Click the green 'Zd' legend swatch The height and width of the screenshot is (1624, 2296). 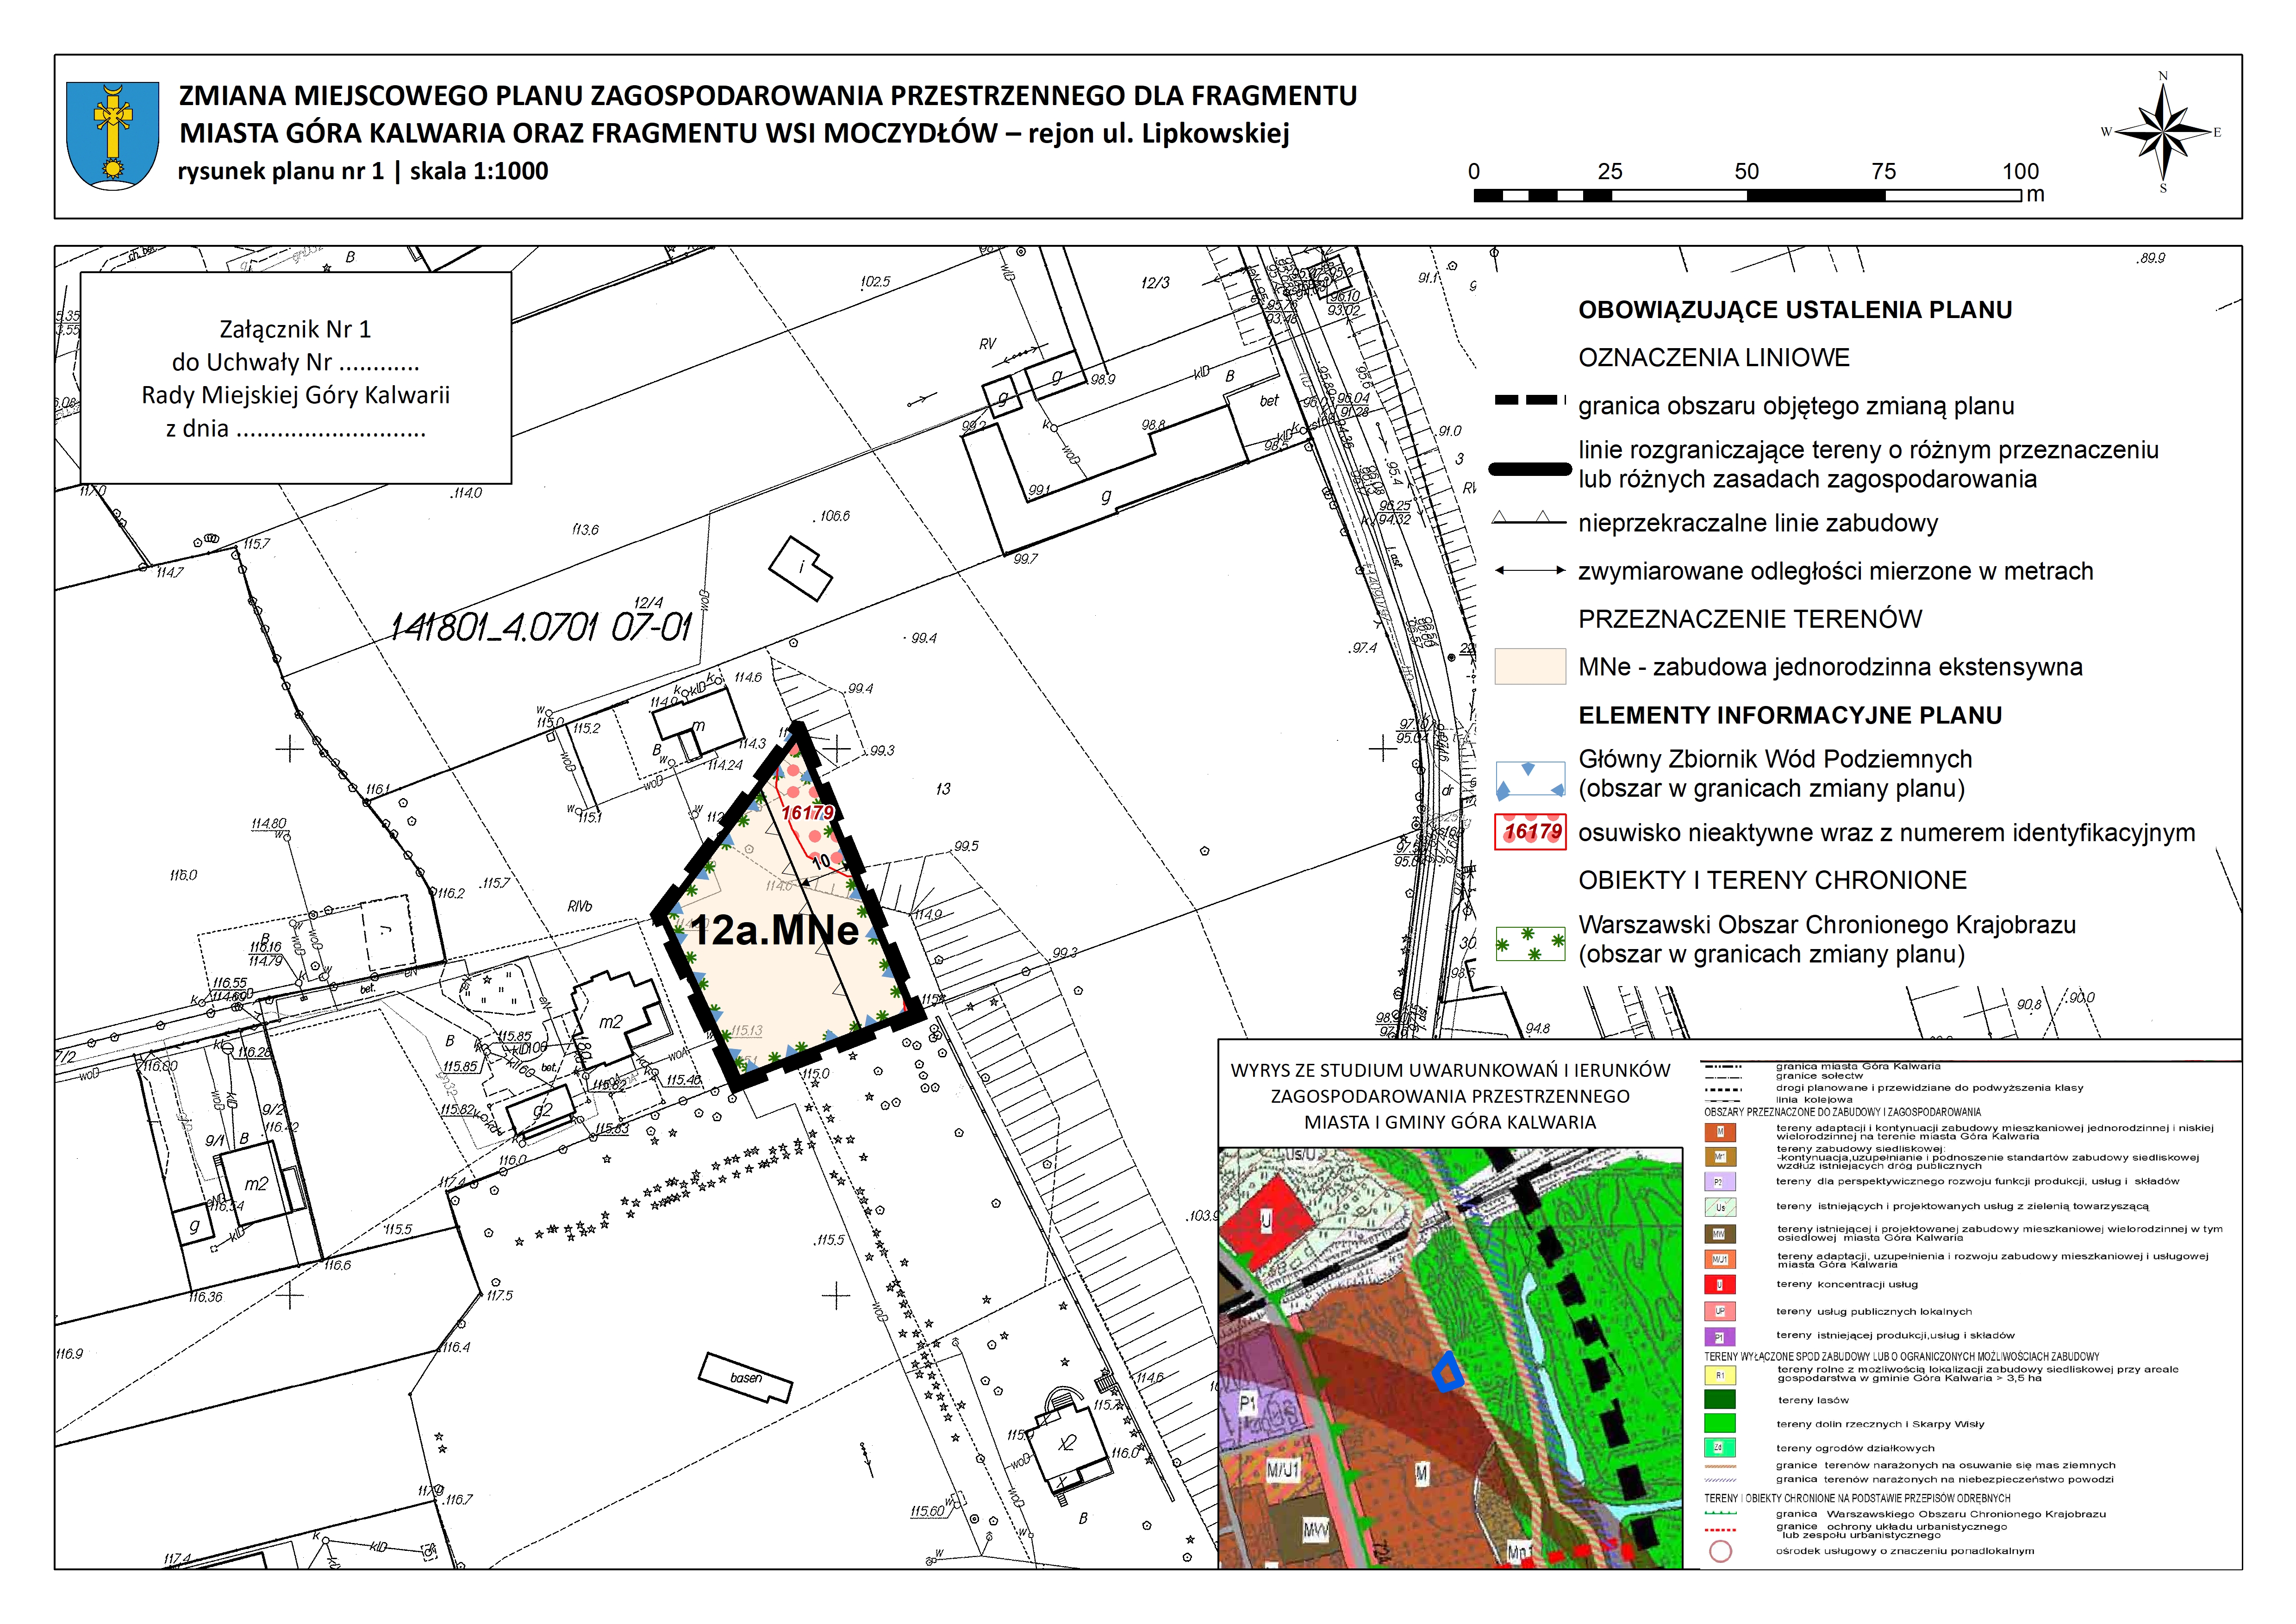[x=1720, y=1447]
